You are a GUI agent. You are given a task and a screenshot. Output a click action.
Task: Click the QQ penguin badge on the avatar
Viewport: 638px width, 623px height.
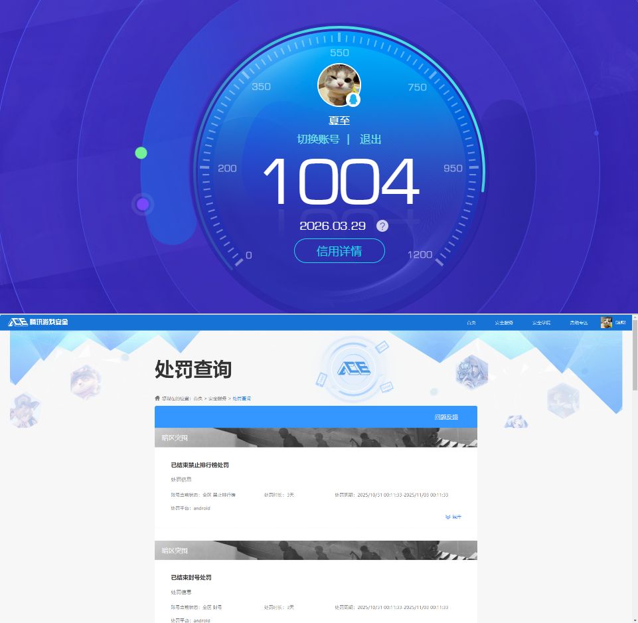(353, 101)
